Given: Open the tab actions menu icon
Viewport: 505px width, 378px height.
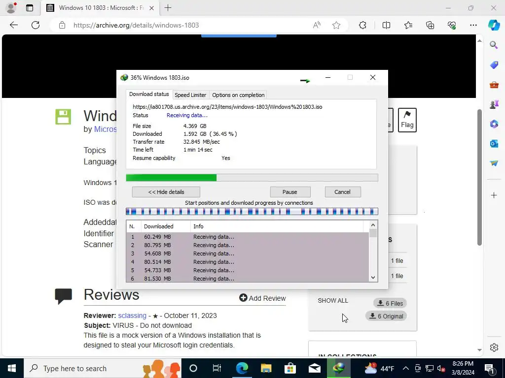Looking at the screenshot, I should (x=30, y=8).
